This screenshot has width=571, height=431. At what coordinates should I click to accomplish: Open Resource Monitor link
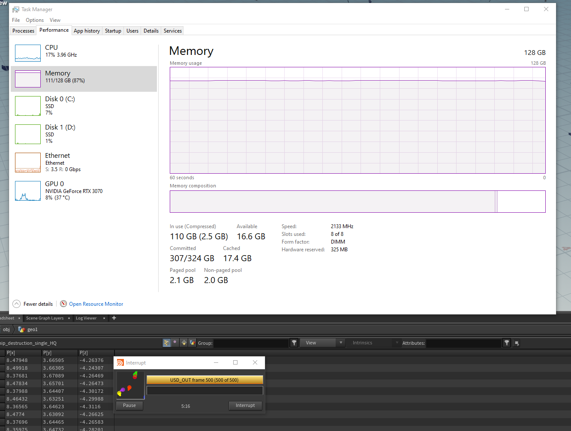point(96,304)
